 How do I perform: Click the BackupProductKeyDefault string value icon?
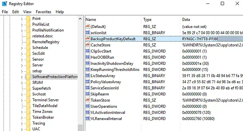(x=87, y=38)
